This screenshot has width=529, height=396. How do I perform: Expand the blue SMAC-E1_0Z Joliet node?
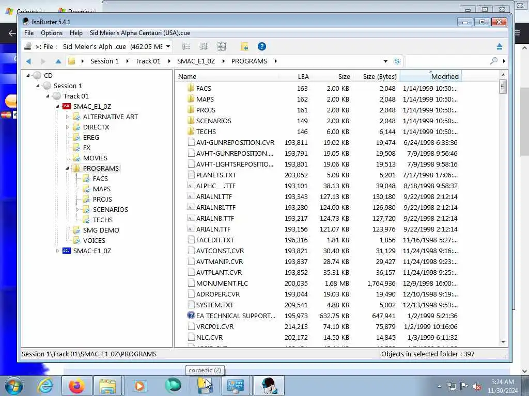click(57, 251)
